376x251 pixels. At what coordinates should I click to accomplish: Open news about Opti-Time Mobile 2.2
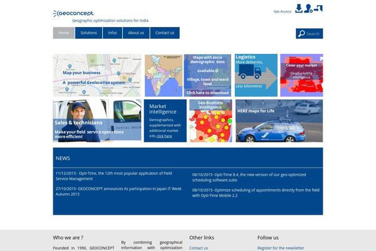pyautogui.click(x=256, y=193)
